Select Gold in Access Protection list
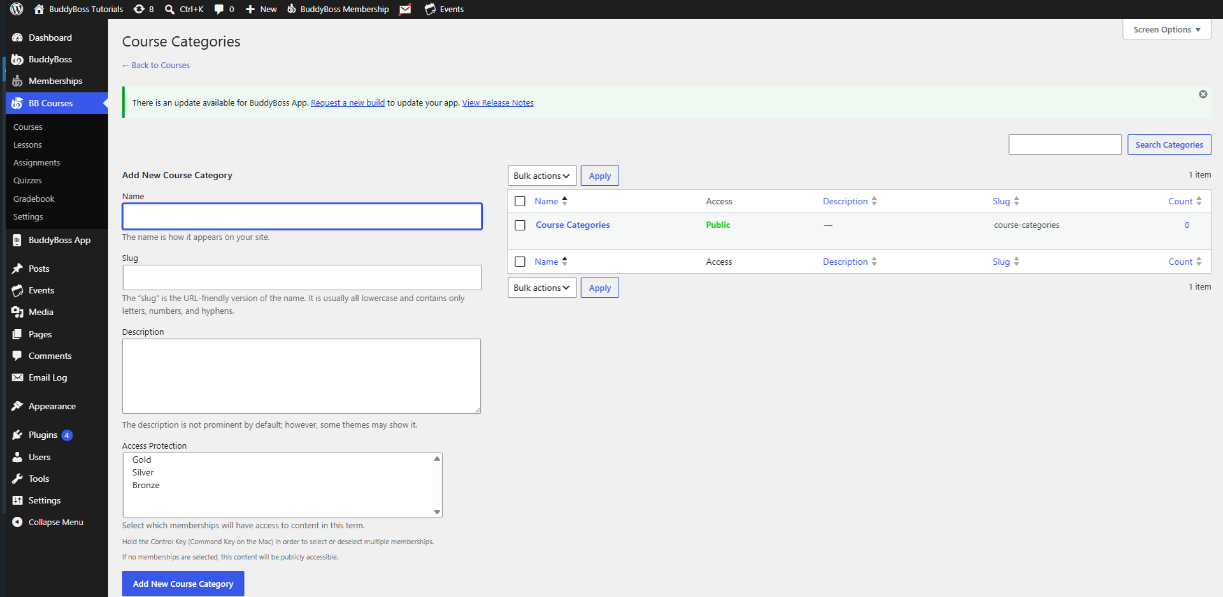This screenshot has width=1223, height=597. click(141, 460)
